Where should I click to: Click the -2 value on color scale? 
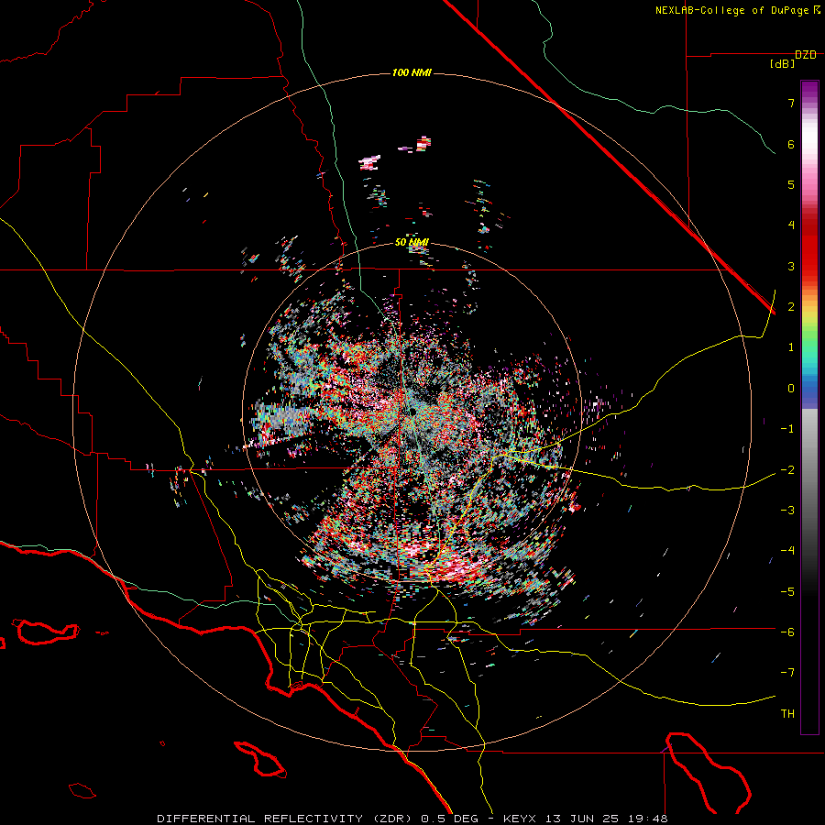pos(787,469)
